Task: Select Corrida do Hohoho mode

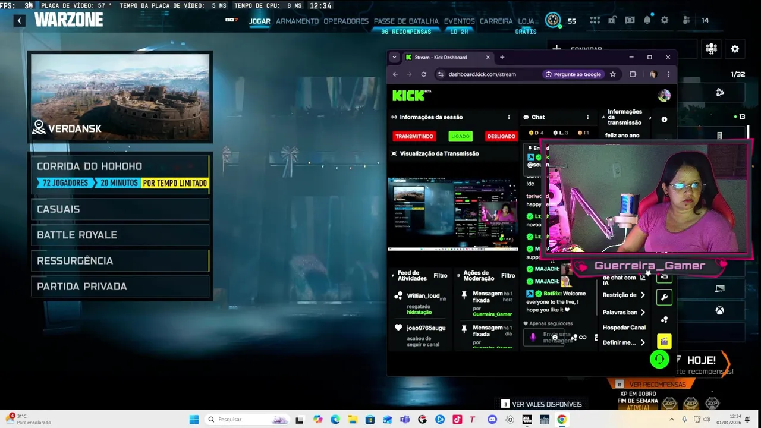Action: click(120, 174)
